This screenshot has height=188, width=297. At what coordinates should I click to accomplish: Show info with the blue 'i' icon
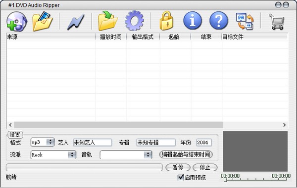[x=193, y=21]
